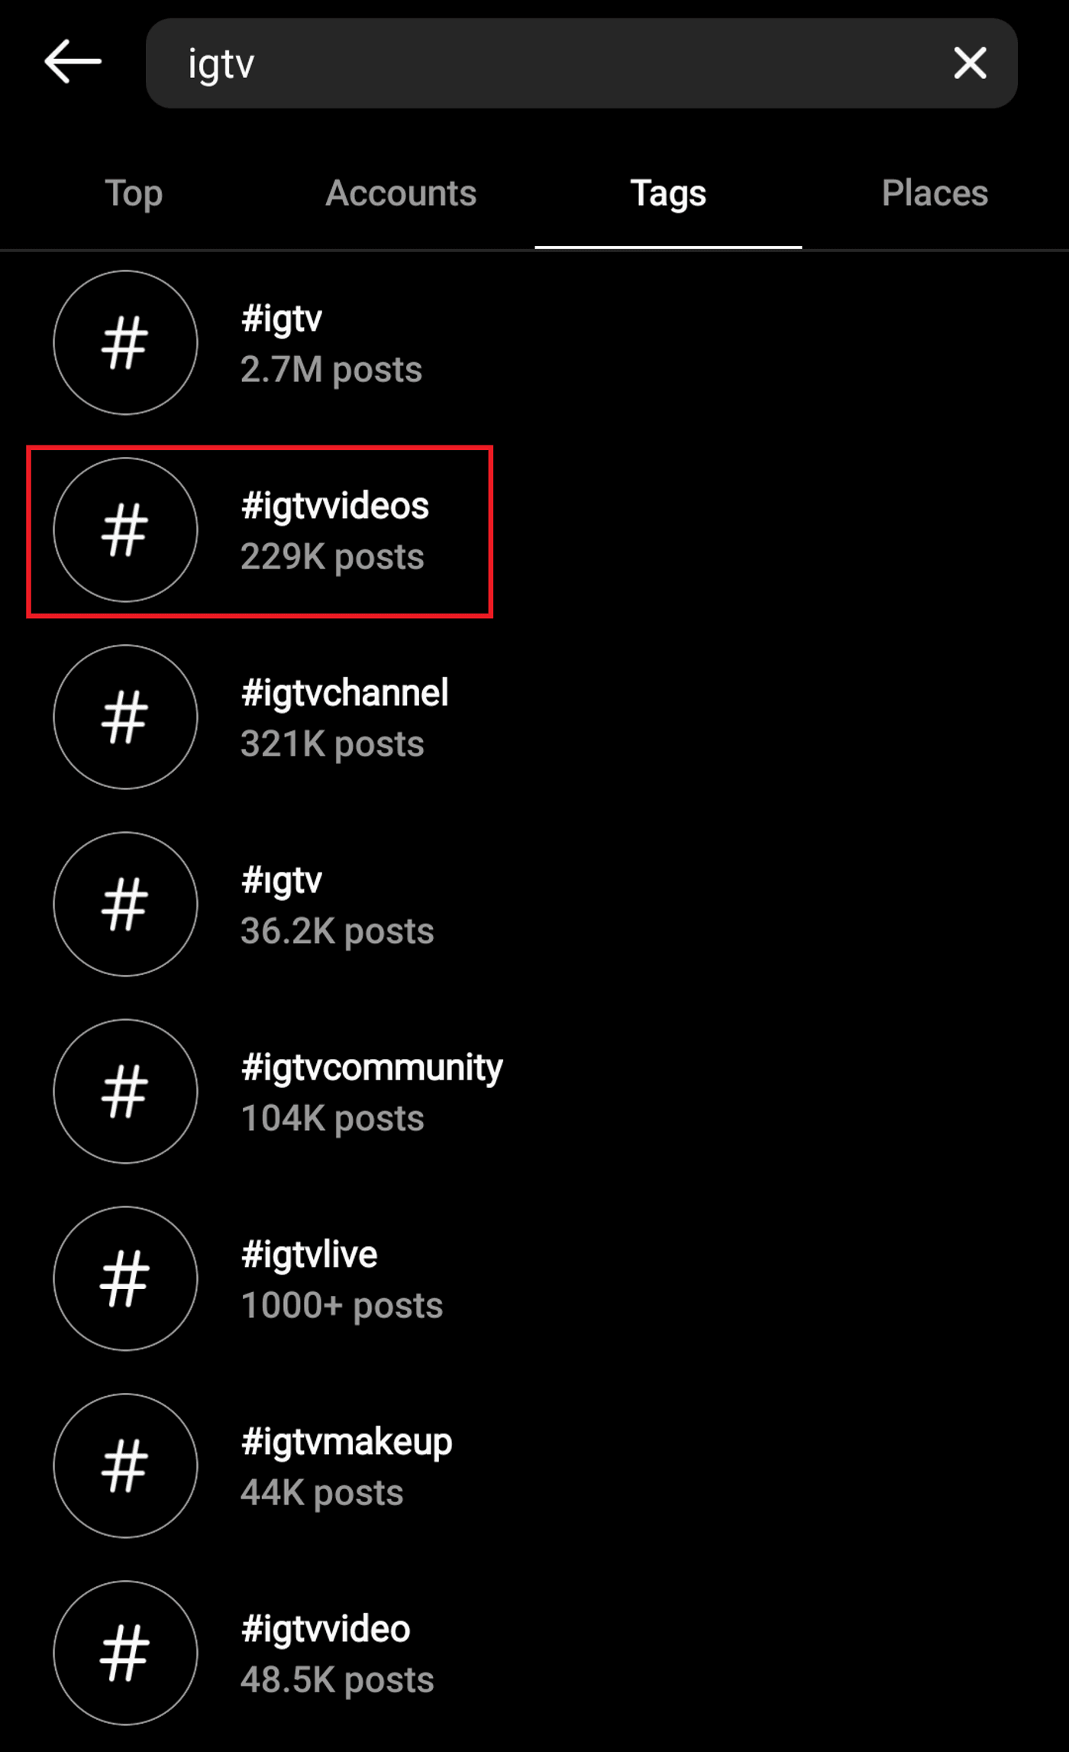Viewport: 1069px width, 1752px height.
Task: Open the #igtvmakeup 44K posts result
Action: tap(534, 1466)
